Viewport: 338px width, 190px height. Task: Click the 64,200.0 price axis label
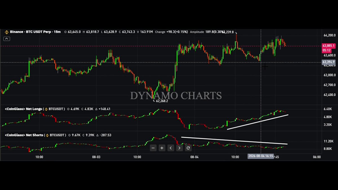point(330,35)
